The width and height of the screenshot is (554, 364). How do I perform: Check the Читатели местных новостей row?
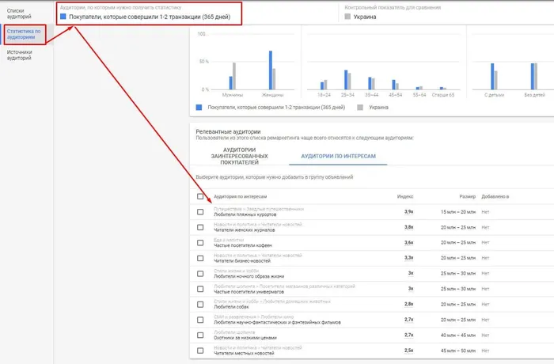200,351
